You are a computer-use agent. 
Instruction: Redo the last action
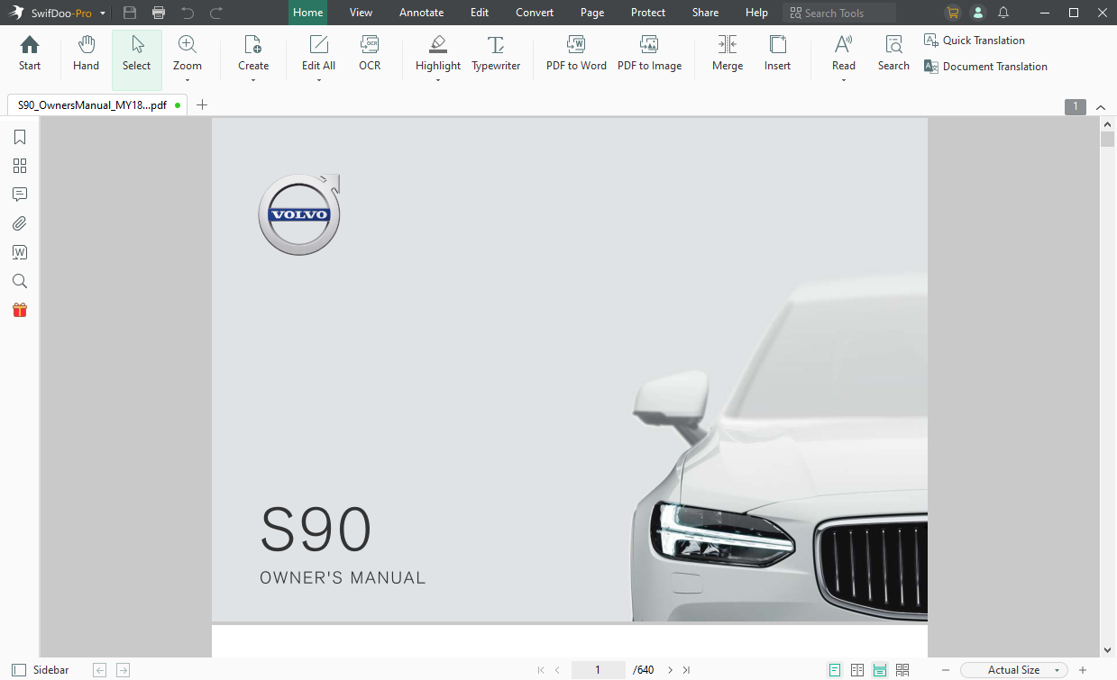click(216, 13)
